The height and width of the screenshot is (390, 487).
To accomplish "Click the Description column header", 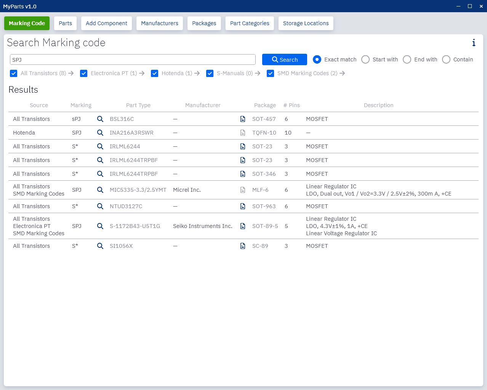I will 379,105.
